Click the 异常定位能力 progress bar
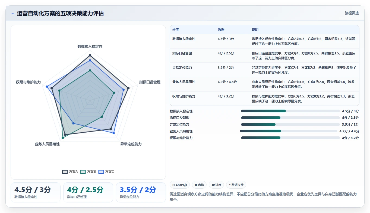 point(290,124)
